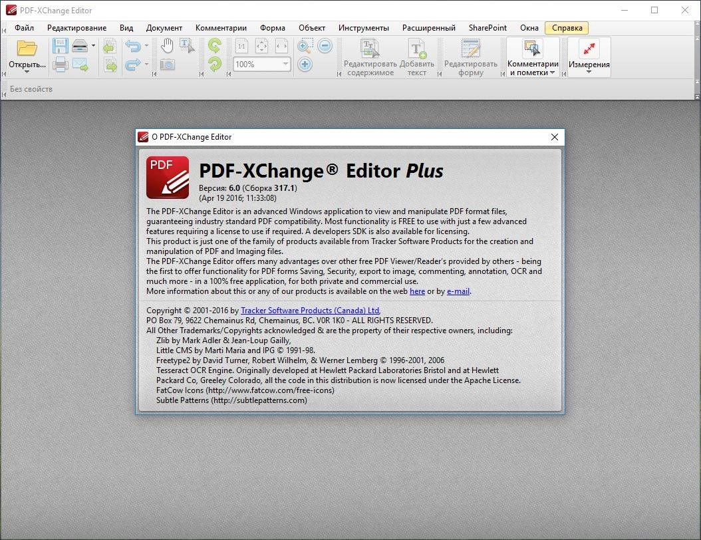Maximize the PDF-XChange Editor window
Screen dimensions: 701x540
(654, 10)
